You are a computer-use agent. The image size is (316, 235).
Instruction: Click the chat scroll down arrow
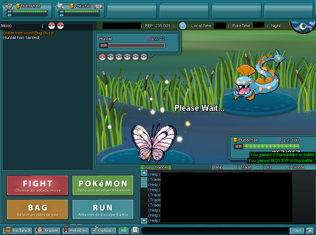(x=144, y=220)
